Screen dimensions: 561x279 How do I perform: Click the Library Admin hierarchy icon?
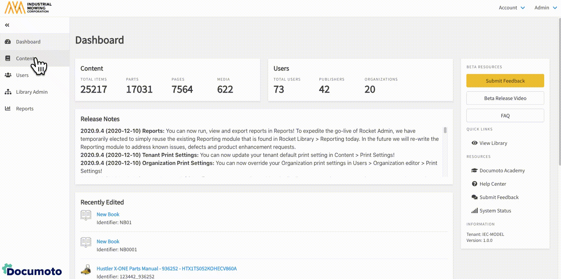pyautogui.click(x=8, y=92)
